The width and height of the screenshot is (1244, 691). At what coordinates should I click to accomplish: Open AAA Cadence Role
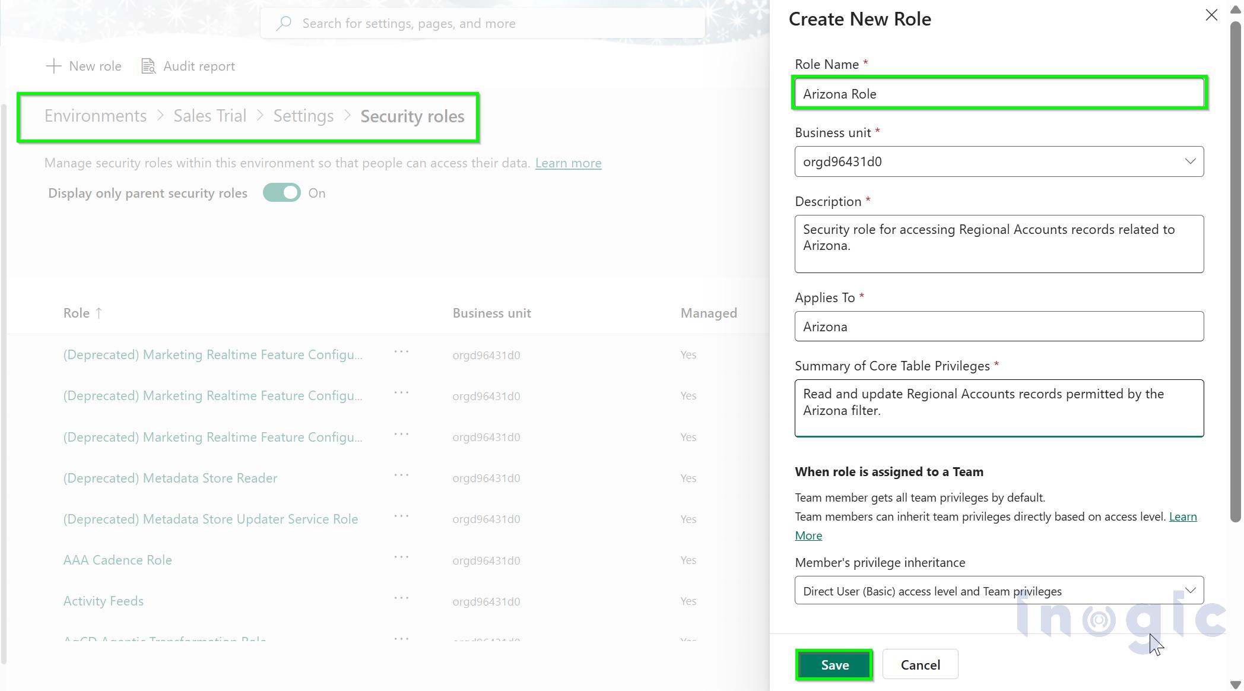coord(118,560)
